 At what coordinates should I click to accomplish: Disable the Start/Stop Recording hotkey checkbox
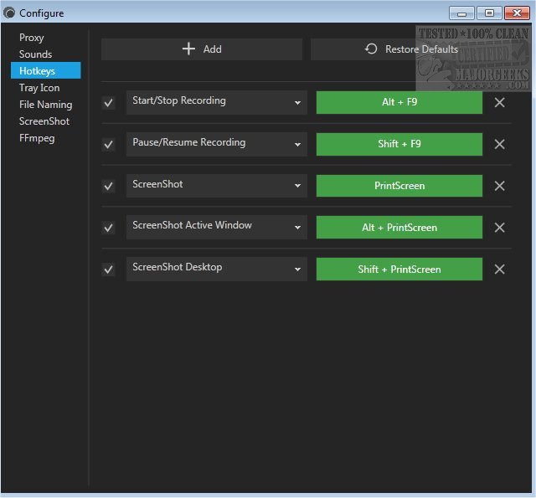click(x=108, y=103)
